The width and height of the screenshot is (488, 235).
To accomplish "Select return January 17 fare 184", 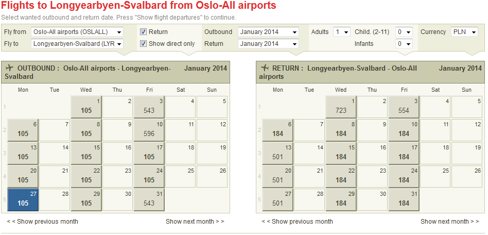I will (x=404, y=154).
